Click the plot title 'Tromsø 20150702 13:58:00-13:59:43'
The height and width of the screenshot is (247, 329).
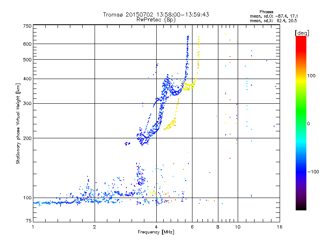[156, 14]
